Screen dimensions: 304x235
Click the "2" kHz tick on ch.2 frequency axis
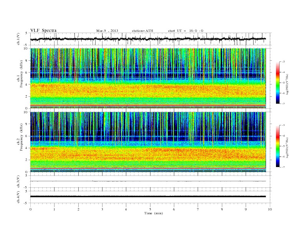coord(26,160)
